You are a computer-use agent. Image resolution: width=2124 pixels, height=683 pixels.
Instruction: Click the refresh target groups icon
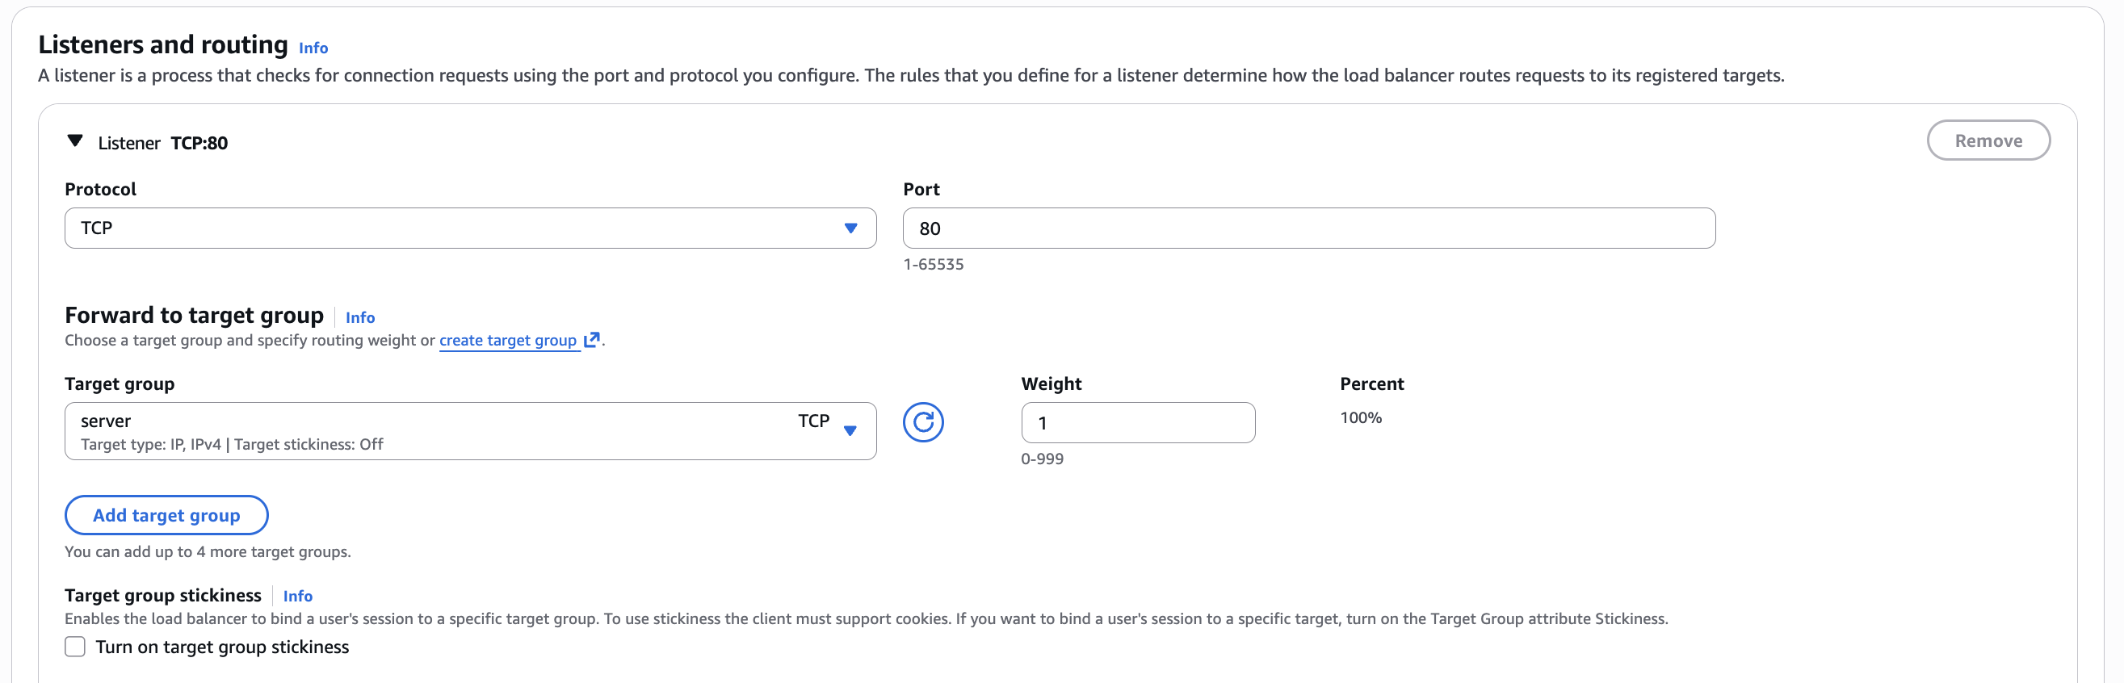pyautogui.click(x=922, y=423)
